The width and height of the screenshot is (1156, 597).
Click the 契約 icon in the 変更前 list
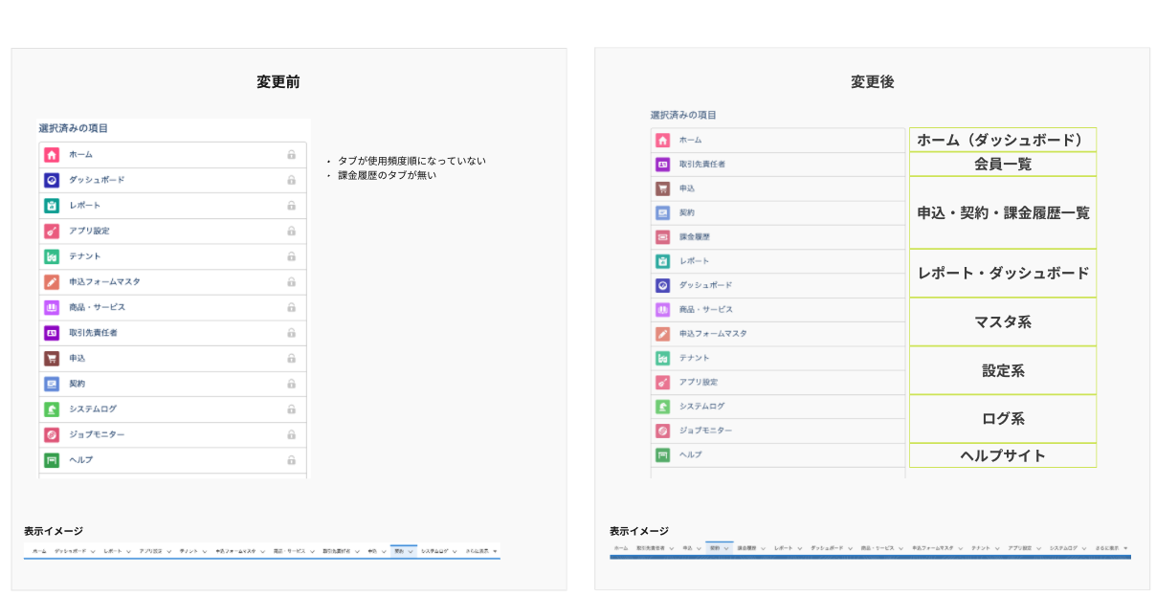[x=52, y=384]
